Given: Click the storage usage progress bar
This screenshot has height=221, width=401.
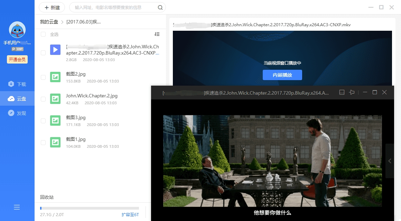Looking at the screenshot, I should [89, 208].
